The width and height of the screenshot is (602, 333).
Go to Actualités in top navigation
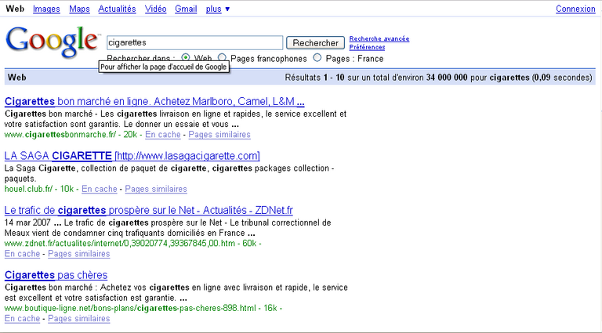click(117, 9)
